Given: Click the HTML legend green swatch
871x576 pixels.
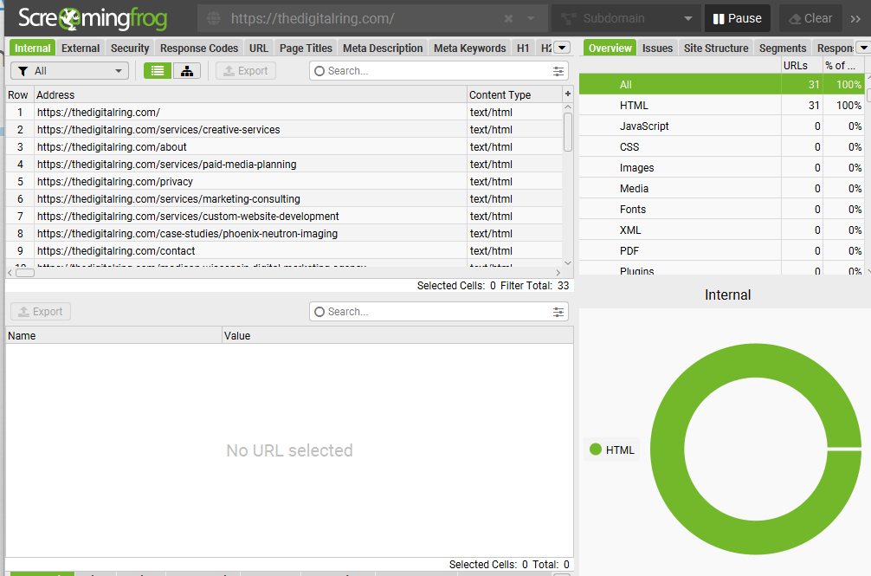Looking at the screenshot, I should coord(596,450).
